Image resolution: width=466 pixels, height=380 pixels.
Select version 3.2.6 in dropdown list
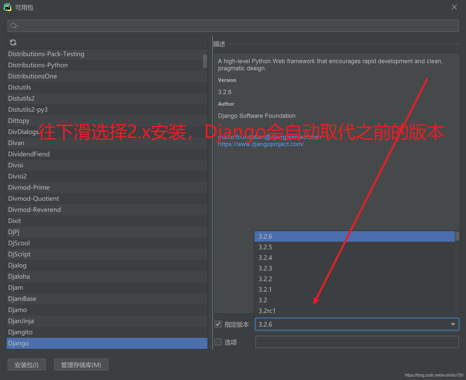[x=354, y=236]
